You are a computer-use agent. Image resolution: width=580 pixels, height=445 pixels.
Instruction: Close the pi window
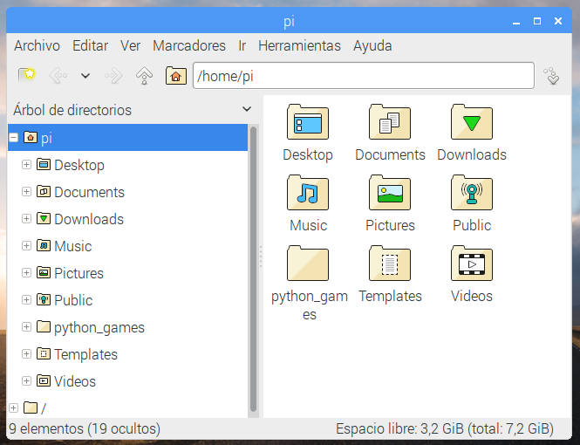click(x=558, y=21)
